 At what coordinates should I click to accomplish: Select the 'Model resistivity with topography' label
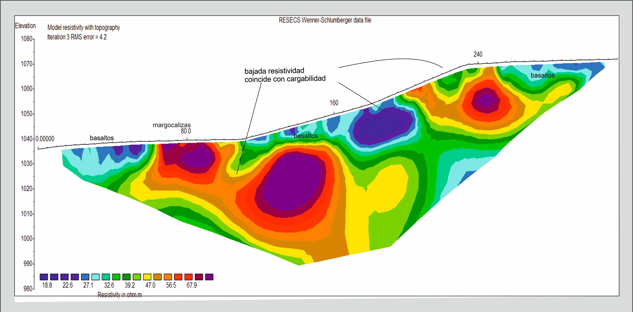click(84, 27)
